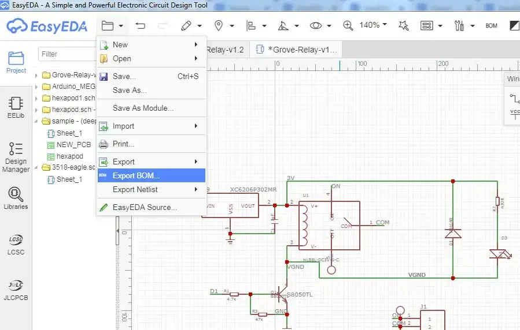The width and height of the screenshot is (520, 330).
Task: Open the convert icon dropdown arrow
Action: pyautogui.click(x=440, y=26)
